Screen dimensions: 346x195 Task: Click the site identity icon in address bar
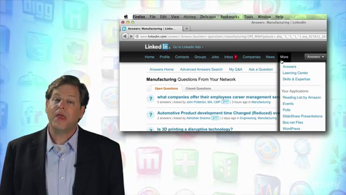tap(137, 36)
